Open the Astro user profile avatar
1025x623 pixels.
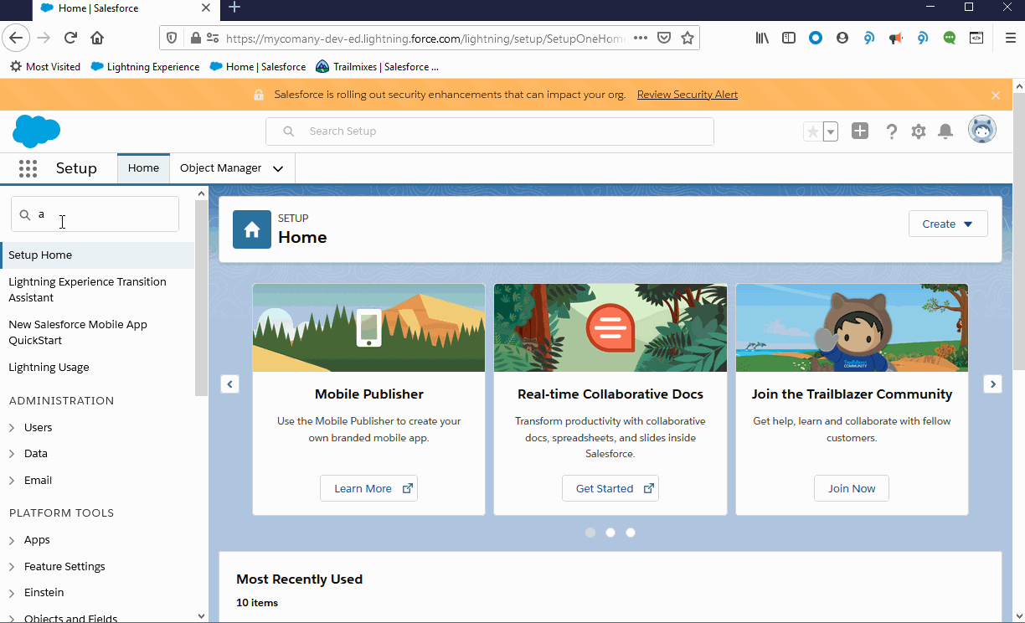click(982, 130)
